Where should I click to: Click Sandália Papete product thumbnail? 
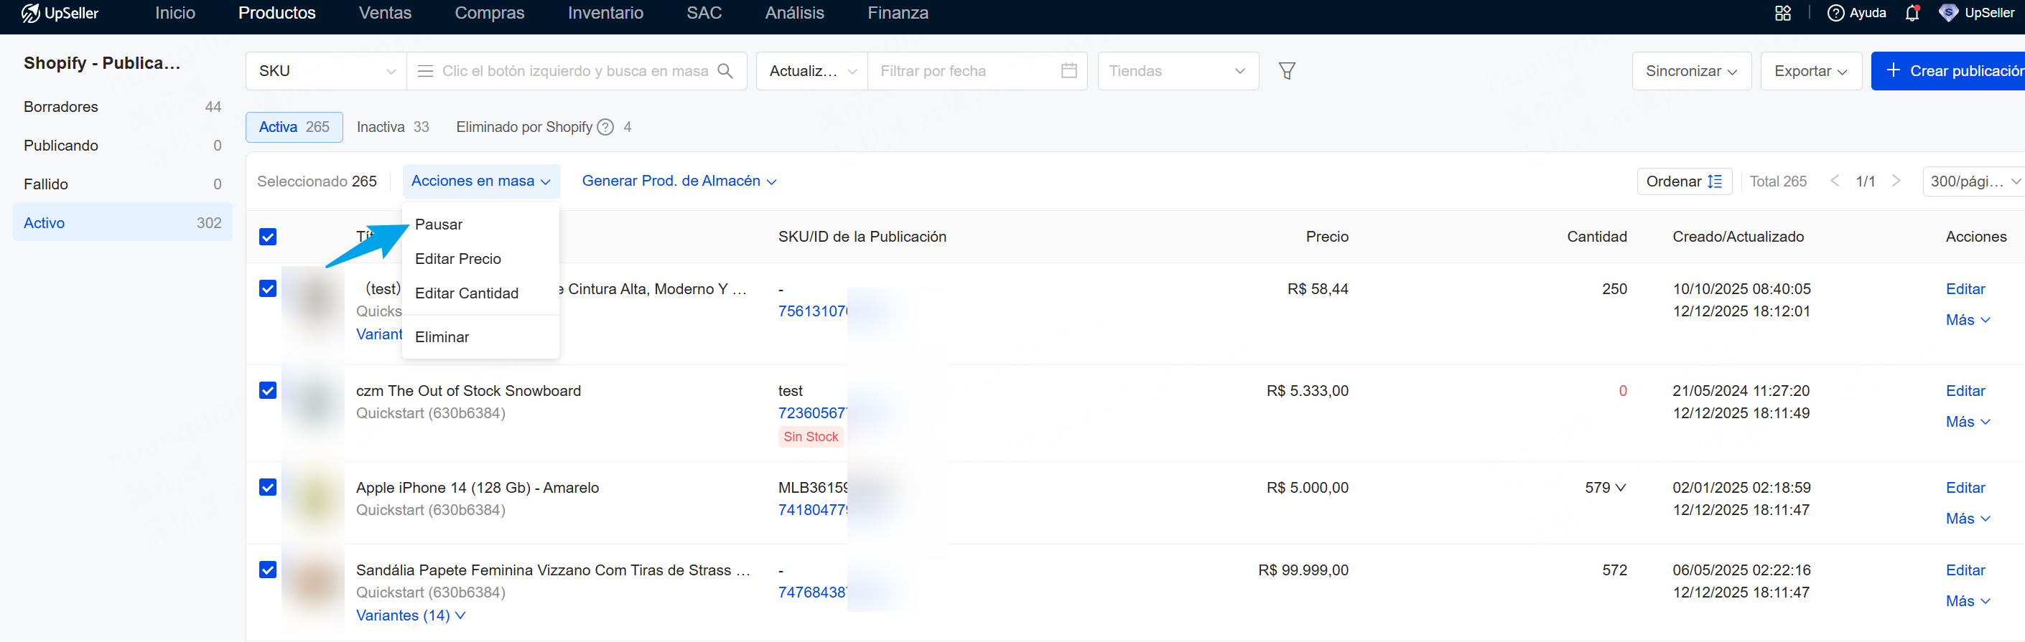pos(313,582)
